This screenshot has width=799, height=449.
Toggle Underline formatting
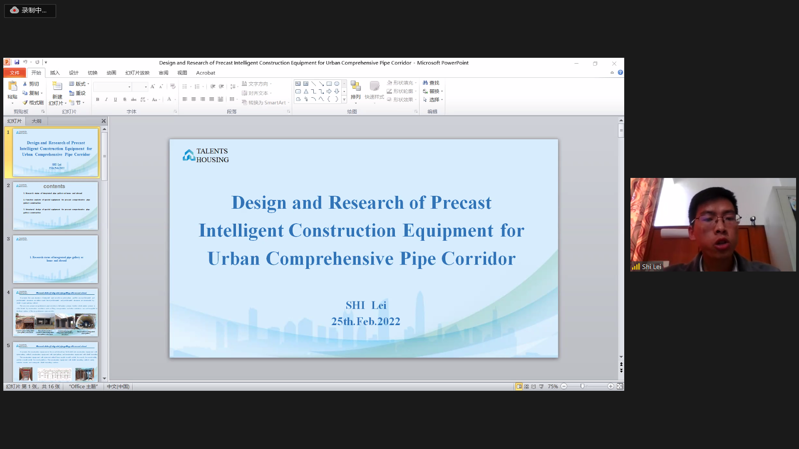click(x=115, y=99)
